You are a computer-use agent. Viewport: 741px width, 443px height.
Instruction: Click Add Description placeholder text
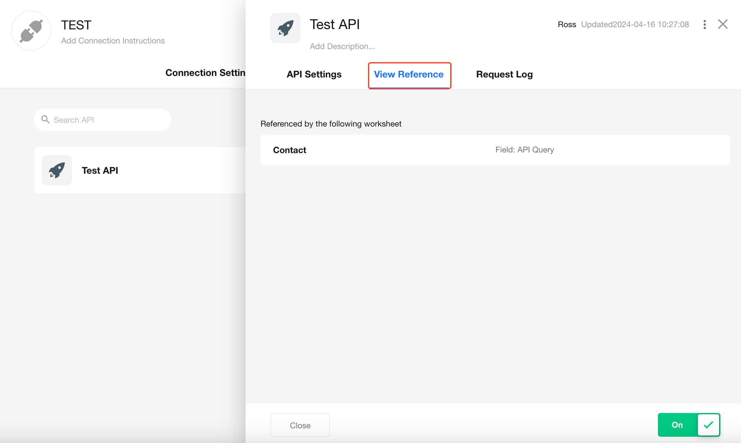point(342,46)
